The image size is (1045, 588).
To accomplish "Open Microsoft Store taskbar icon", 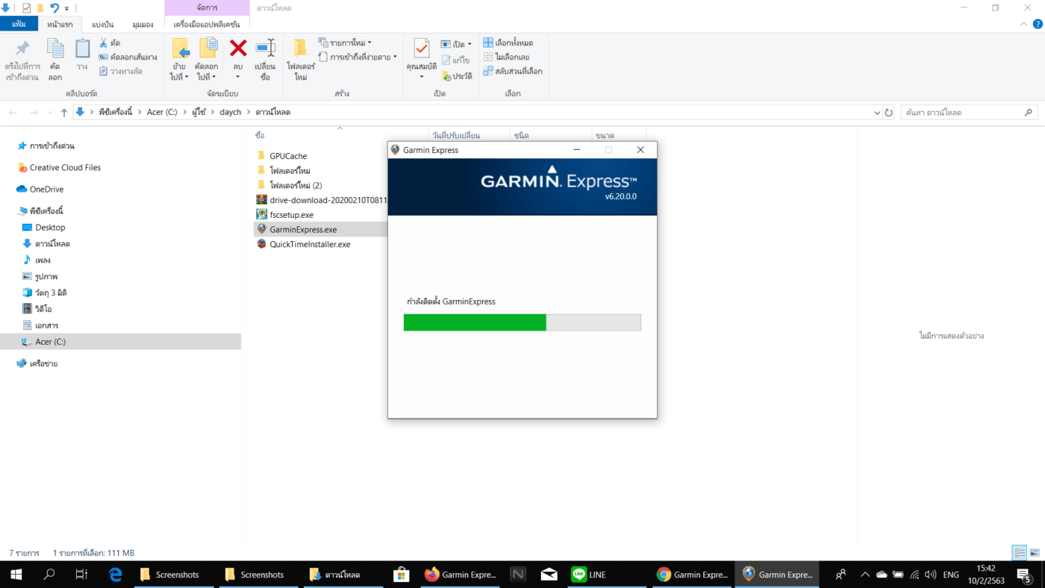I will click(401, 575).
